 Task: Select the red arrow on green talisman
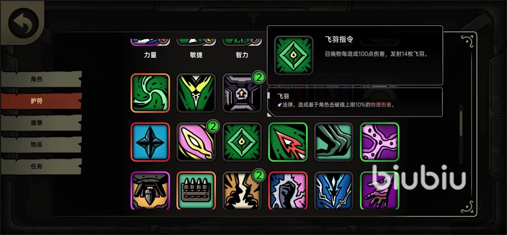click(288, 142)
